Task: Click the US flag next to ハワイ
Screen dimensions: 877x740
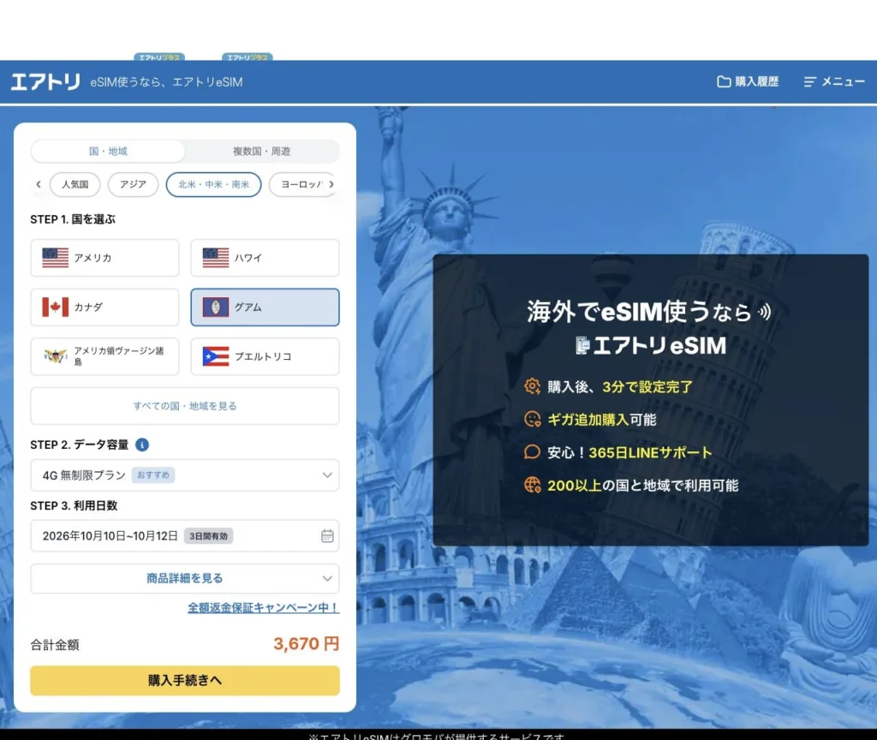Action: click(x=216, y=258)
